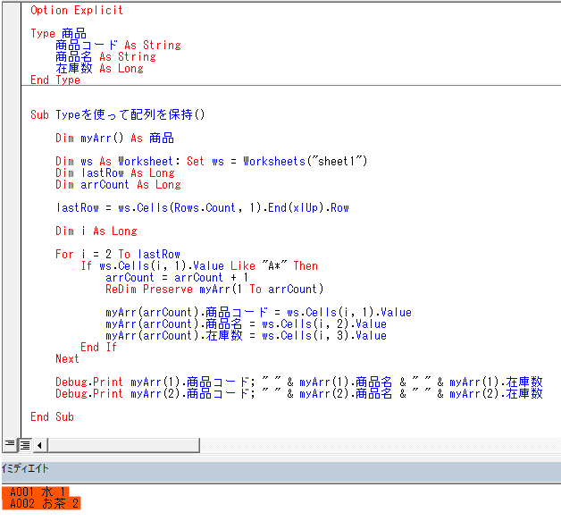Click the myArr(arrCount).在庫数 assignment line
The width and height of the screenshot is (561, 521).
(x=247, y=335)
